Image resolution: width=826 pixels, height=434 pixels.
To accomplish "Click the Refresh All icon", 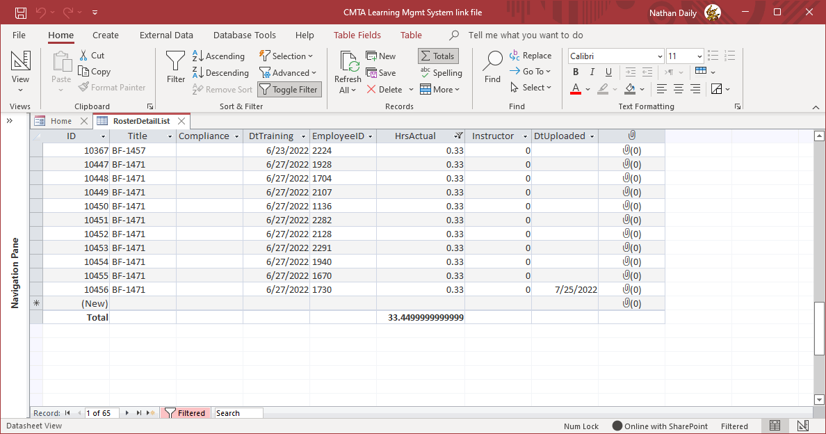I will pos(348,62).
